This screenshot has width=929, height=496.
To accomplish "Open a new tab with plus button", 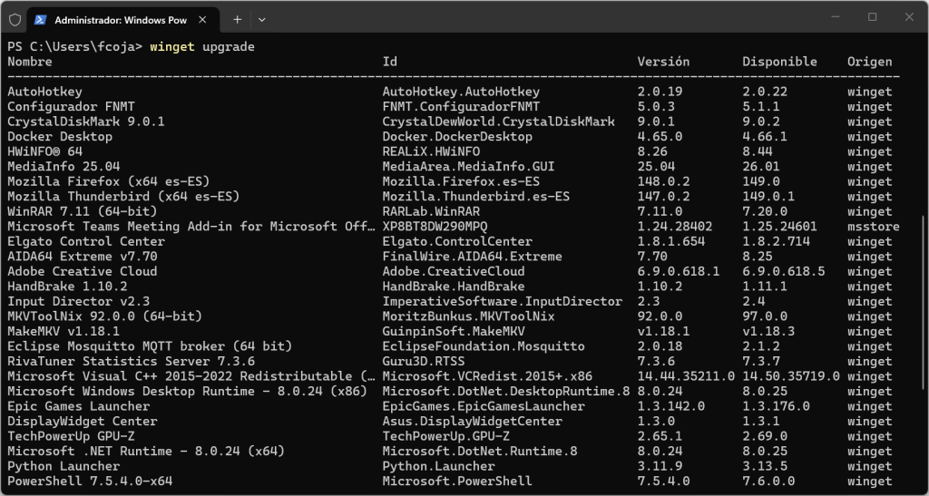I will [237, 18].
